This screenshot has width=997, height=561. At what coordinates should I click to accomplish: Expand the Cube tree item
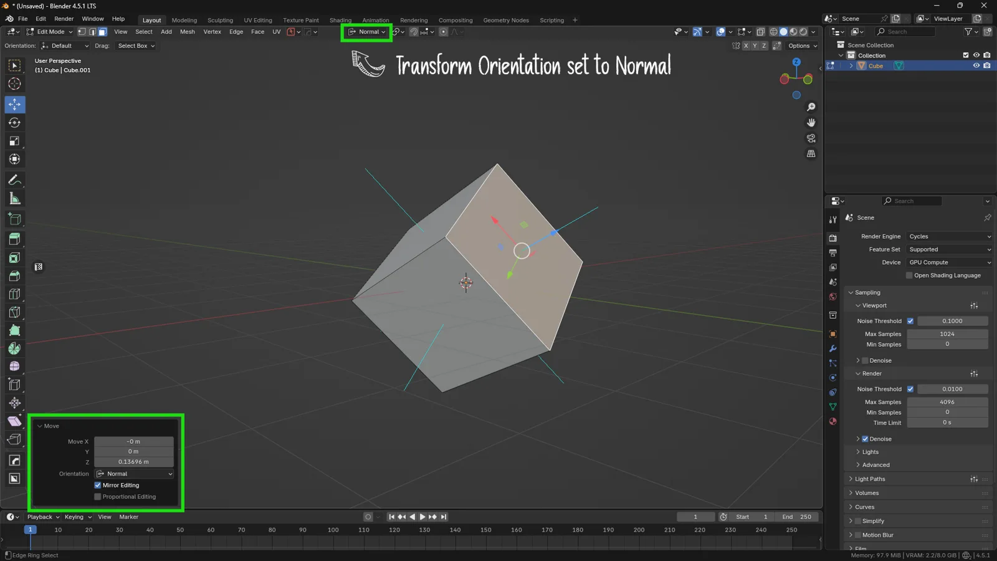click(x=851, y=66)
